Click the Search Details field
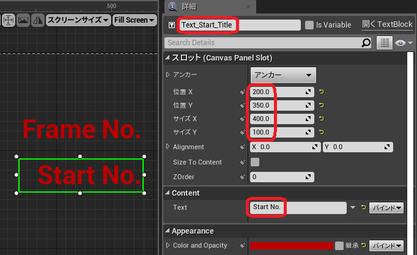Viewport: 417px width, 255px height. coord(268,43)
